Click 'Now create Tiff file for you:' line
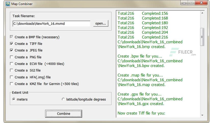 tap(141, 113)
